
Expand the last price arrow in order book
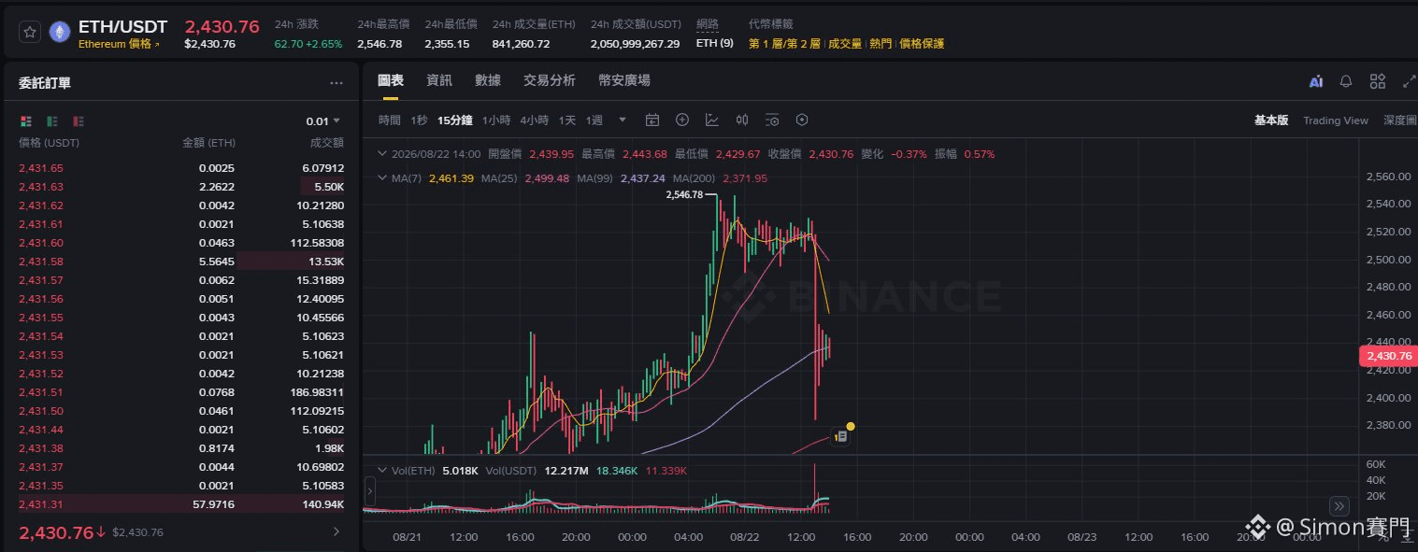point(337,532)
